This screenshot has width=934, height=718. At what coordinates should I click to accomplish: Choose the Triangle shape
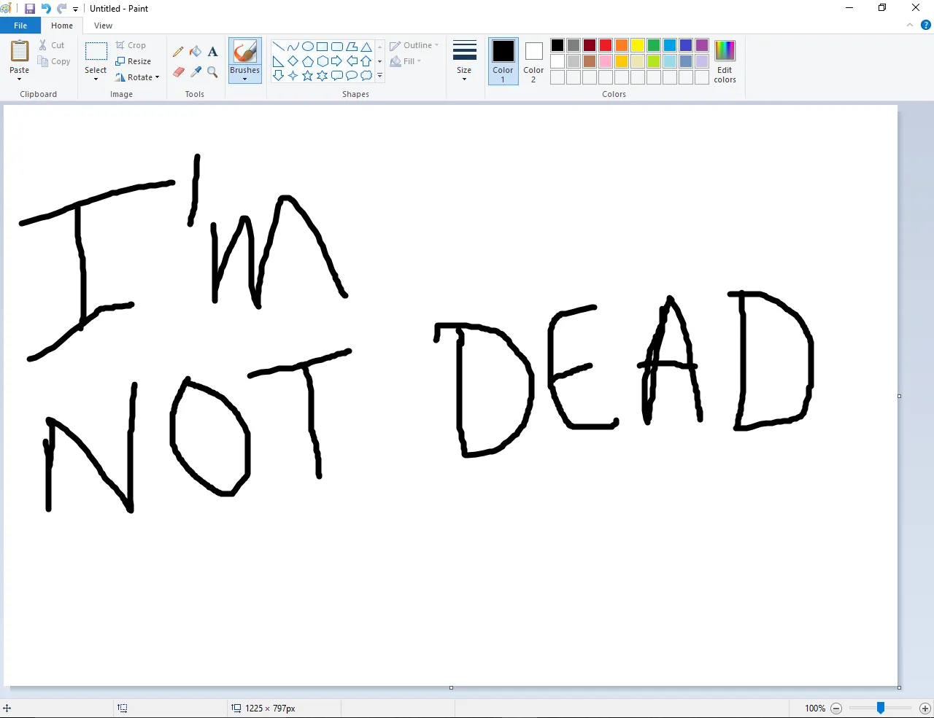pos(366,47)
